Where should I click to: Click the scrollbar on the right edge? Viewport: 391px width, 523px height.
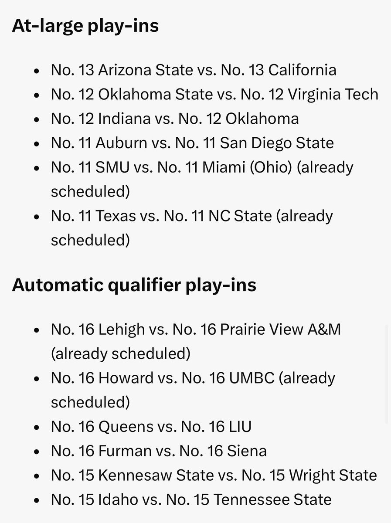pos(387,375)
